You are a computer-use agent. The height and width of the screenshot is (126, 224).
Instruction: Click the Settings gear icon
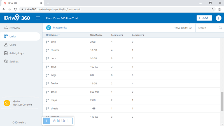click(x=6, y=61)
